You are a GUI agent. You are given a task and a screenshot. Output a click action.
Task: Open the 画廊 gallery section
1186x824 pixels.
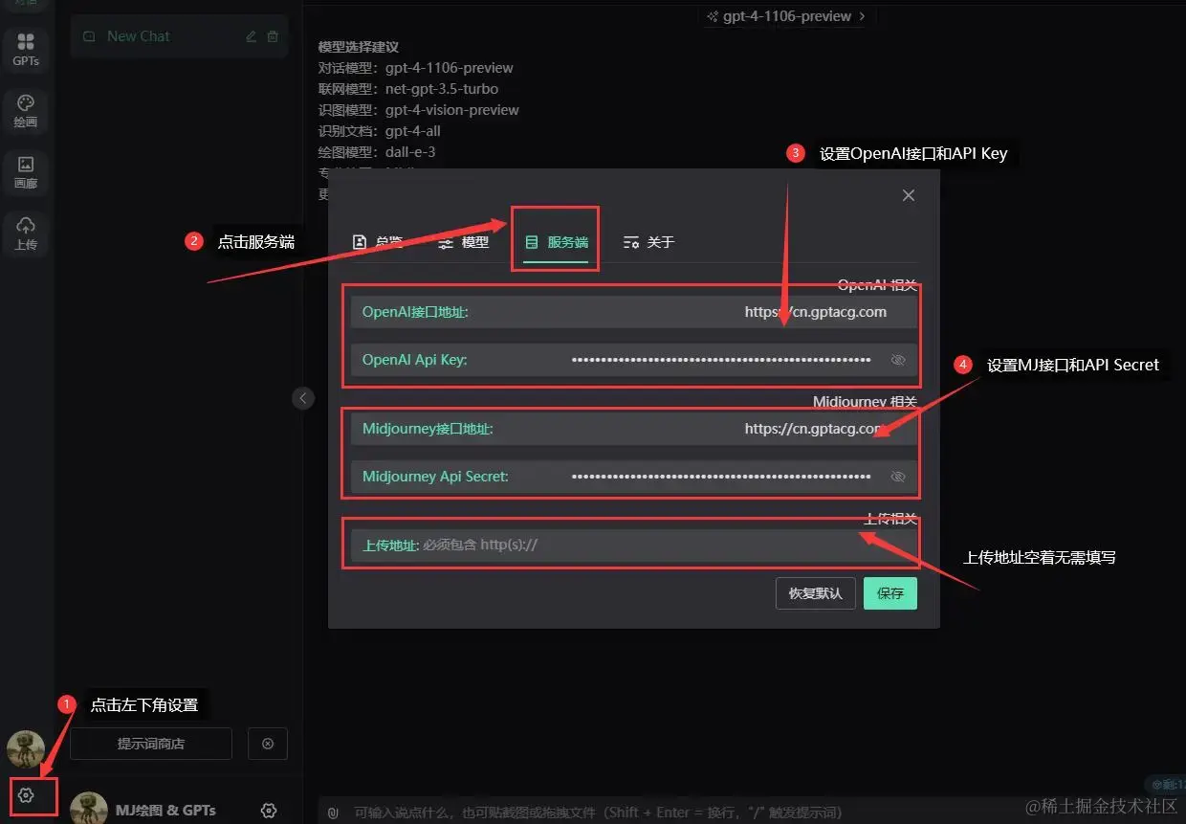click(x=26, y=173)
